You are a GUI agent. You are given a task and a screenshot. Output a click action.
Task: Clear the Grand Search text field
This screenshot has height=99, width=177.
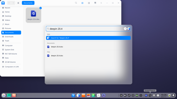125,29
